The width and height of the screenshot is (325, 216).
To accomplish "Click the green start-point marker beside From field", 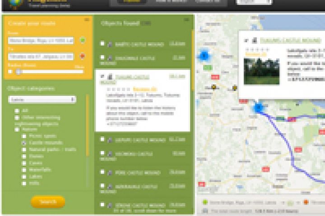I will 83,40.
